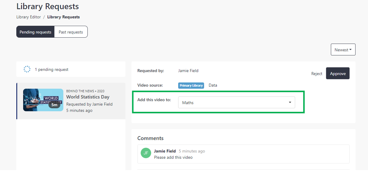Image resolution: width=368 pixels, height=182 pixels.
Task: Open the Newest sort dropdown
Action: pyautogui.click(x=343, y=50)
